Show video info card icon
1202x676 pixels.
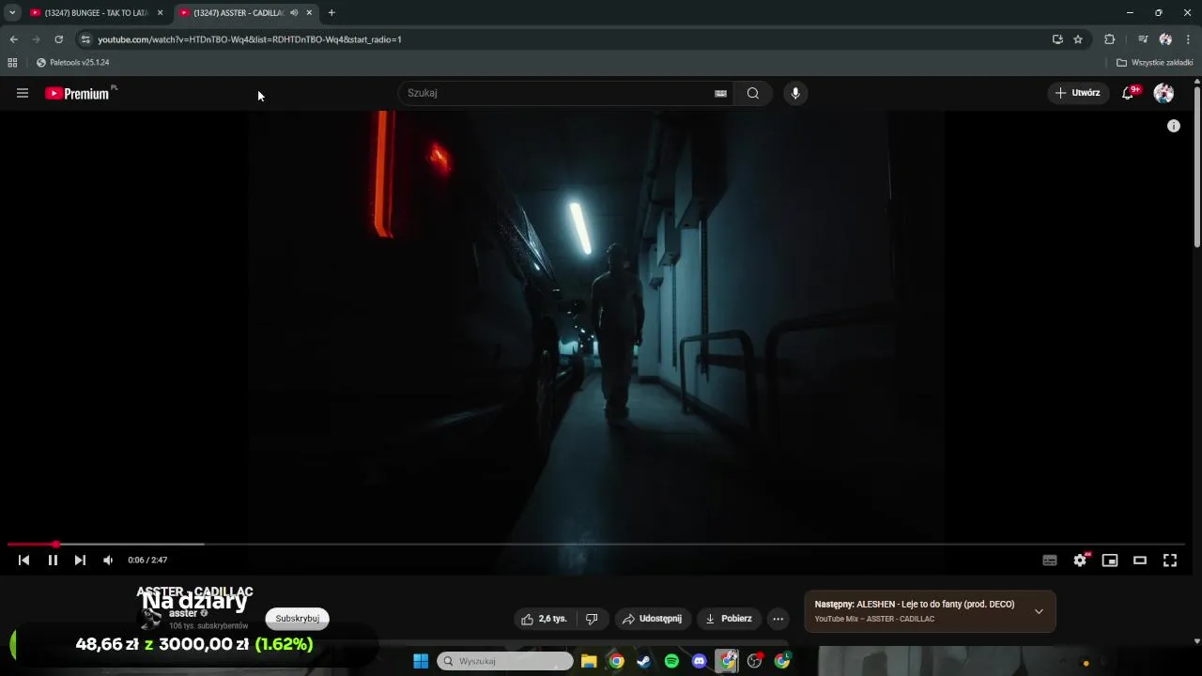pos(1174,126)
